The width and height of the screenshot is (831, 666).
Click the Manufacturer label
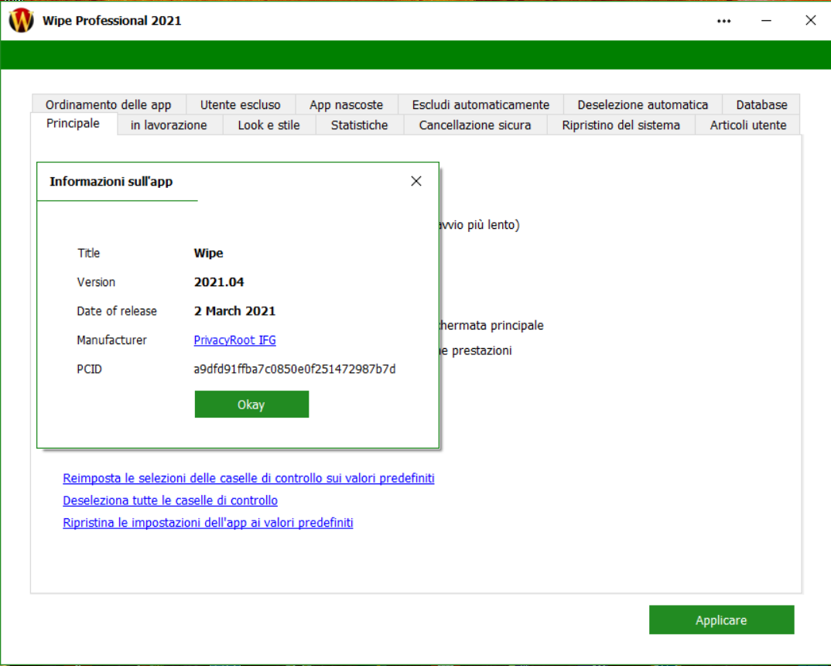click(x=112, y=340)
